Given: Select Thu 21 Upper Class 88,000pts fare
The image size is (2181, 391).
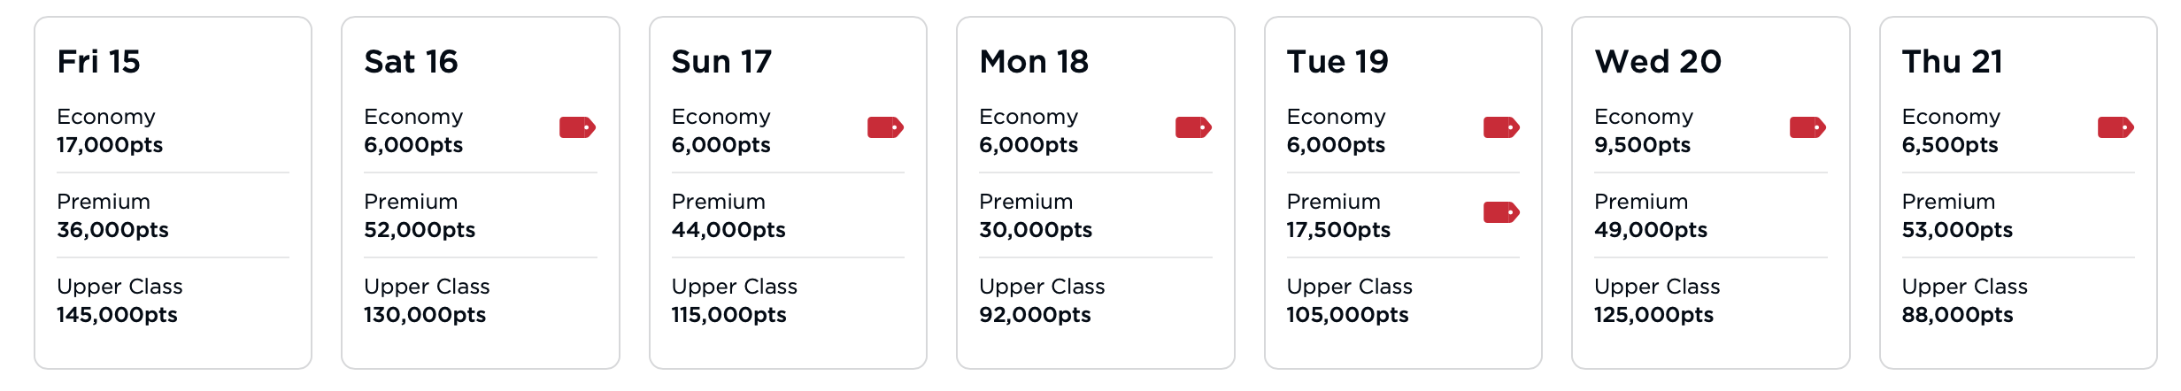Looking at the screenshot, I should tap(1964, 301).
